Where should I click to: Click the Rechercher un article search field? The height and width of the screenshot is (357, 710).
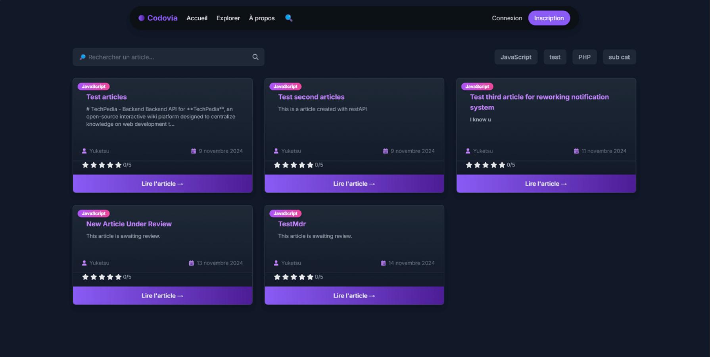[167, 57]
